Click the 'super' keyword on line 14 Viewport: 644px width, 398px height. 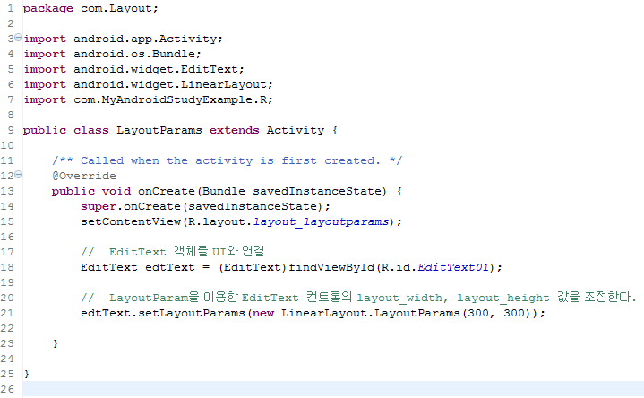[99, 206]
